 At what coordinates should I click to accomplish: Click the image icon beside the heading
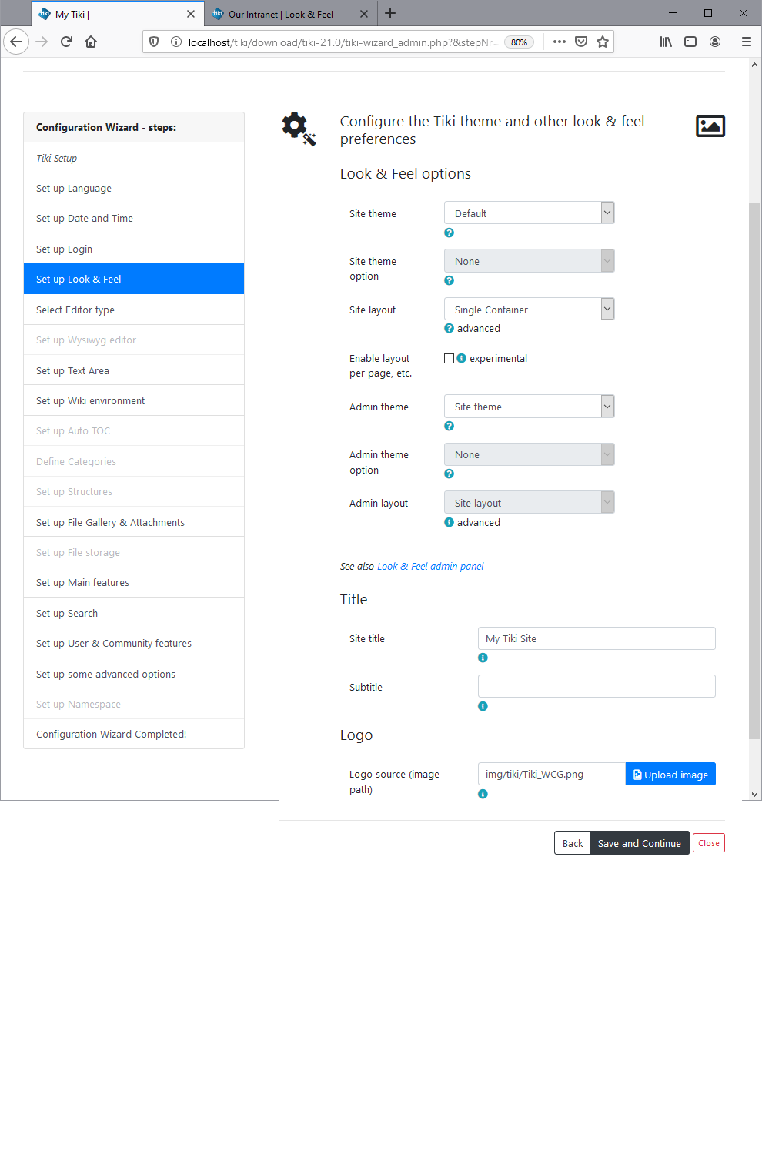[x=710, y=126]
